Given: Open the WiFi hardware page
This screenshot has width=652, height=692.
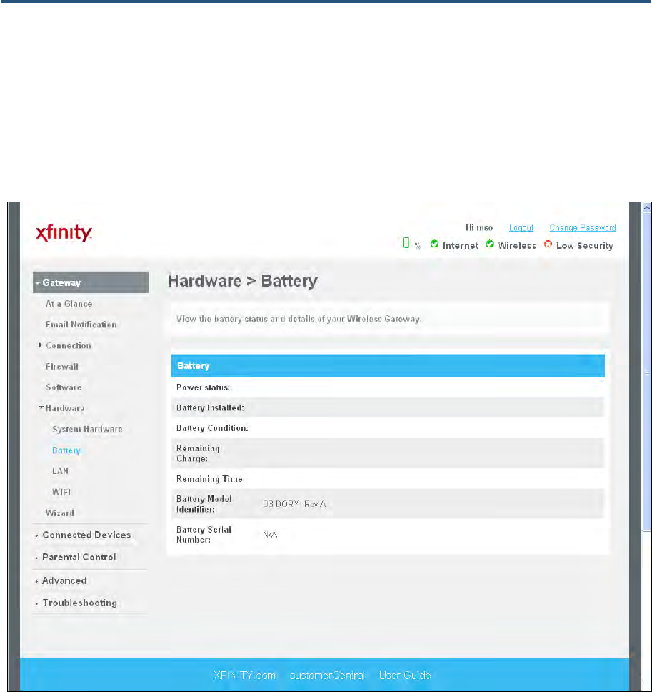Looking at the screenshot, I should coord(61,492).
